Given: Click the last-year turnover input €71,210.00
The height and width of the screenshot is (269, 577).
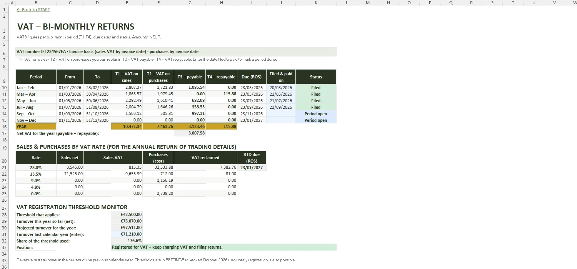Looking at the screenshot, I should point(127,234).
